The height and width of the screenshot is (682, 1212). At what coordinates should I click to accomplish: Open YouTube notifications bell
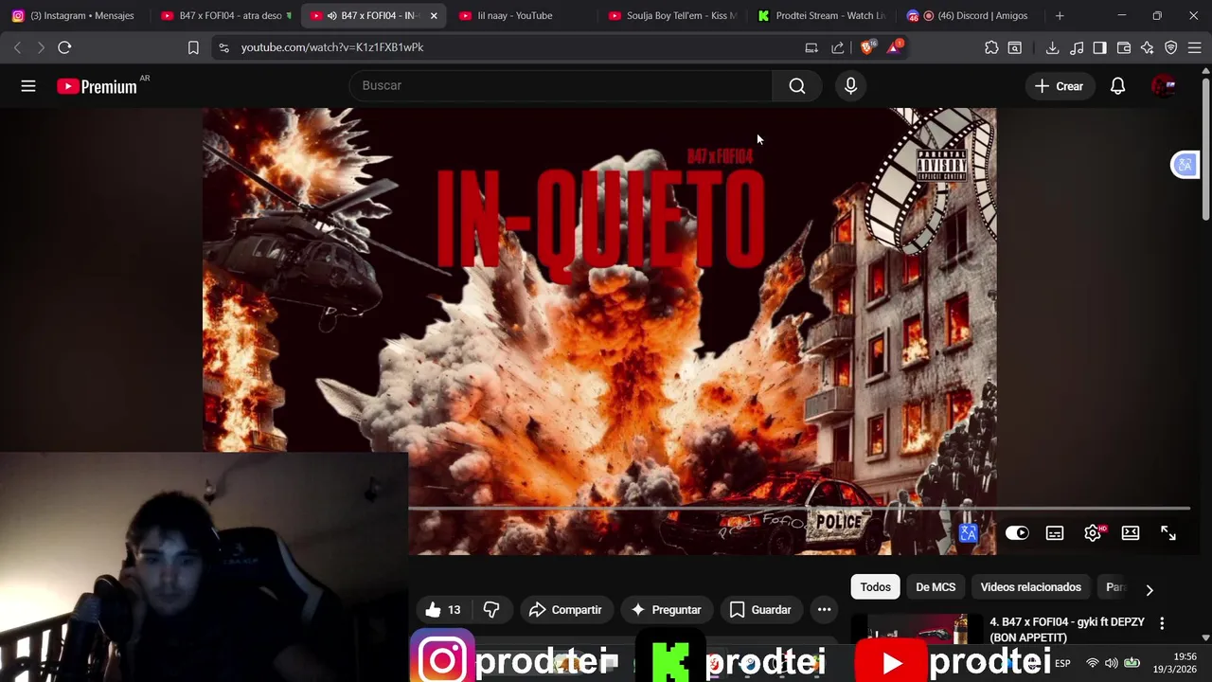coord(1117,86)
